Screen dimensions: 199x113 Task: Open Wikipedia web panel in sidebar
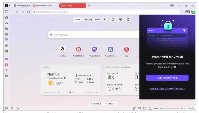click(x=7, y=70)
